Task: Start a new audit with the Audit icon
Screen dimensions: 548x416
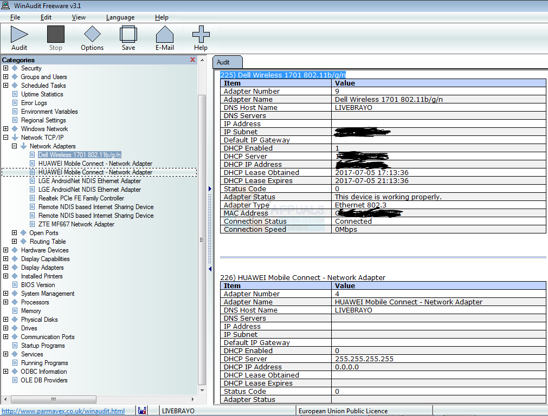Action: pos(19,37)
